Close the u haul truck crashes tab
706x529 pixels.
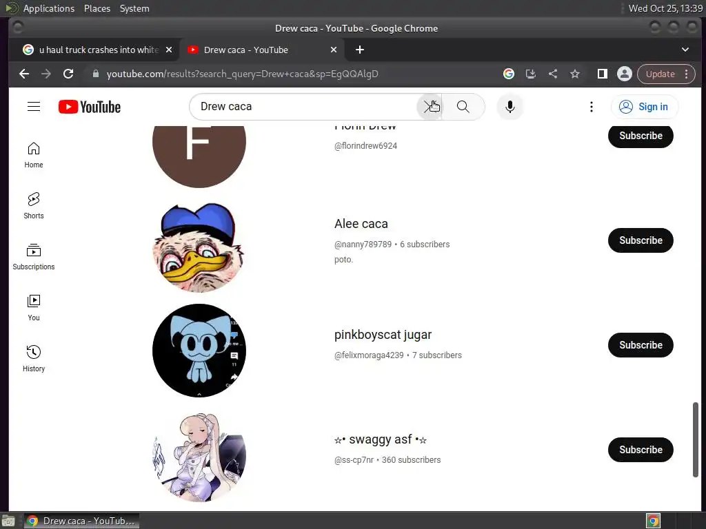(169, 50)
